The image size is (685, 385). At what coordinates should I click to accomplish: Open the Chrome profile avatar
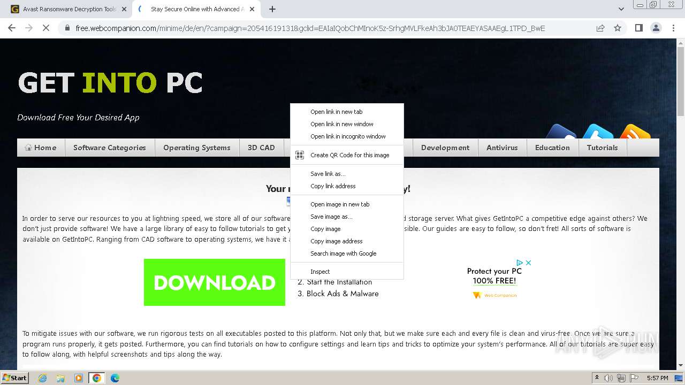(656, 28)
